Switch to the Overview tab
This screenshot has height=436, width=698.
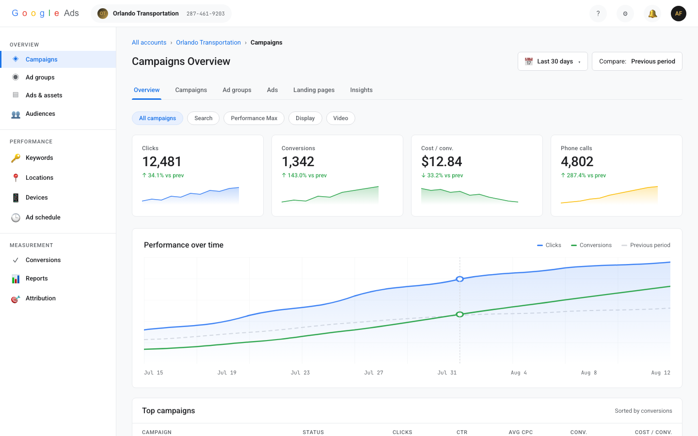click(146, 90)
